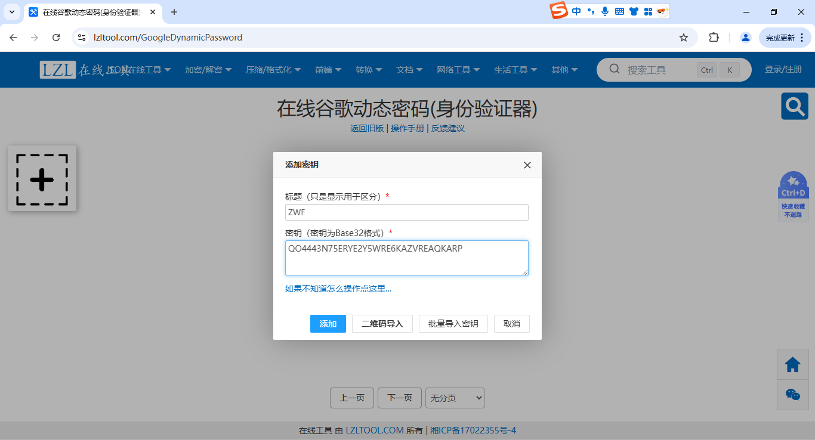Open the browser extensions puzzle icon
This screenshot has width=815, height=440.
tap(714, 38)
